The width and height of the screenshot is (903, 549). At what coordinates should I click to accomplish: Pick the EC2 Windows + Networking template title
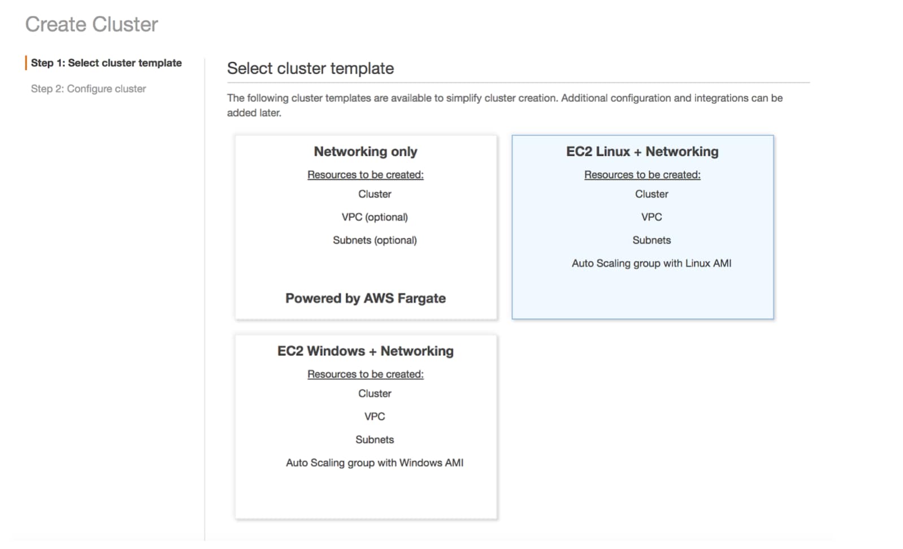365,351
